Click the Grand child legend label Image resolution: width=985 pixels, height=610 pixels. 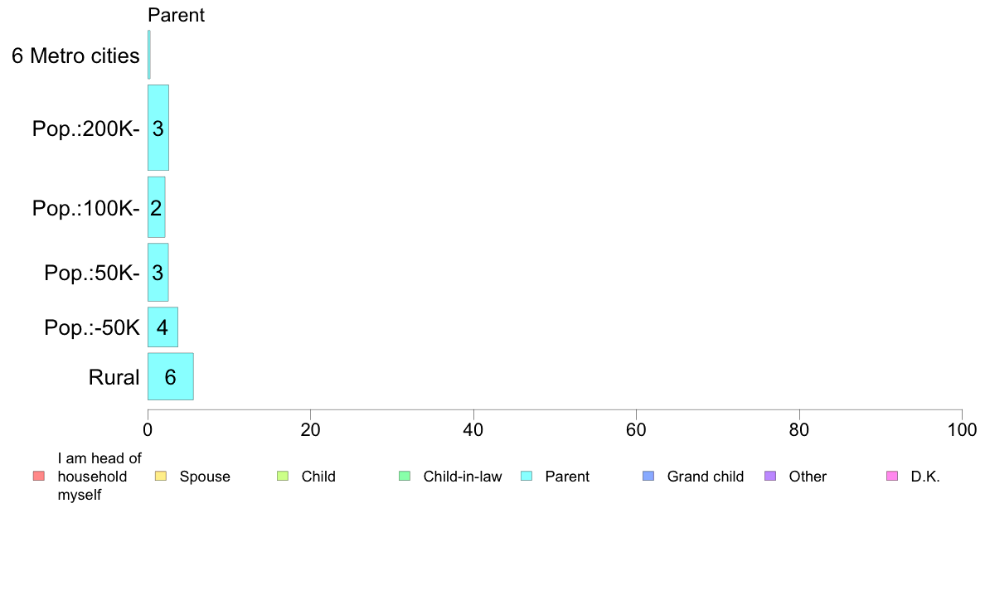(x=706, y=477)
